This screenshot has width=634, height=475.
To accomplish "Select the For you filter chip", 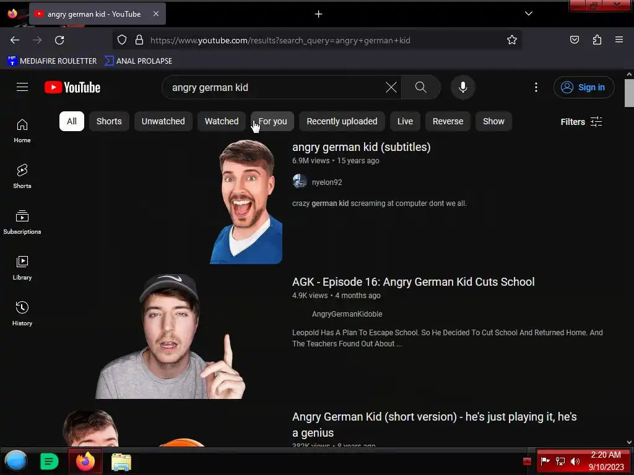I will pyautogui.click(x=272, y=121).
